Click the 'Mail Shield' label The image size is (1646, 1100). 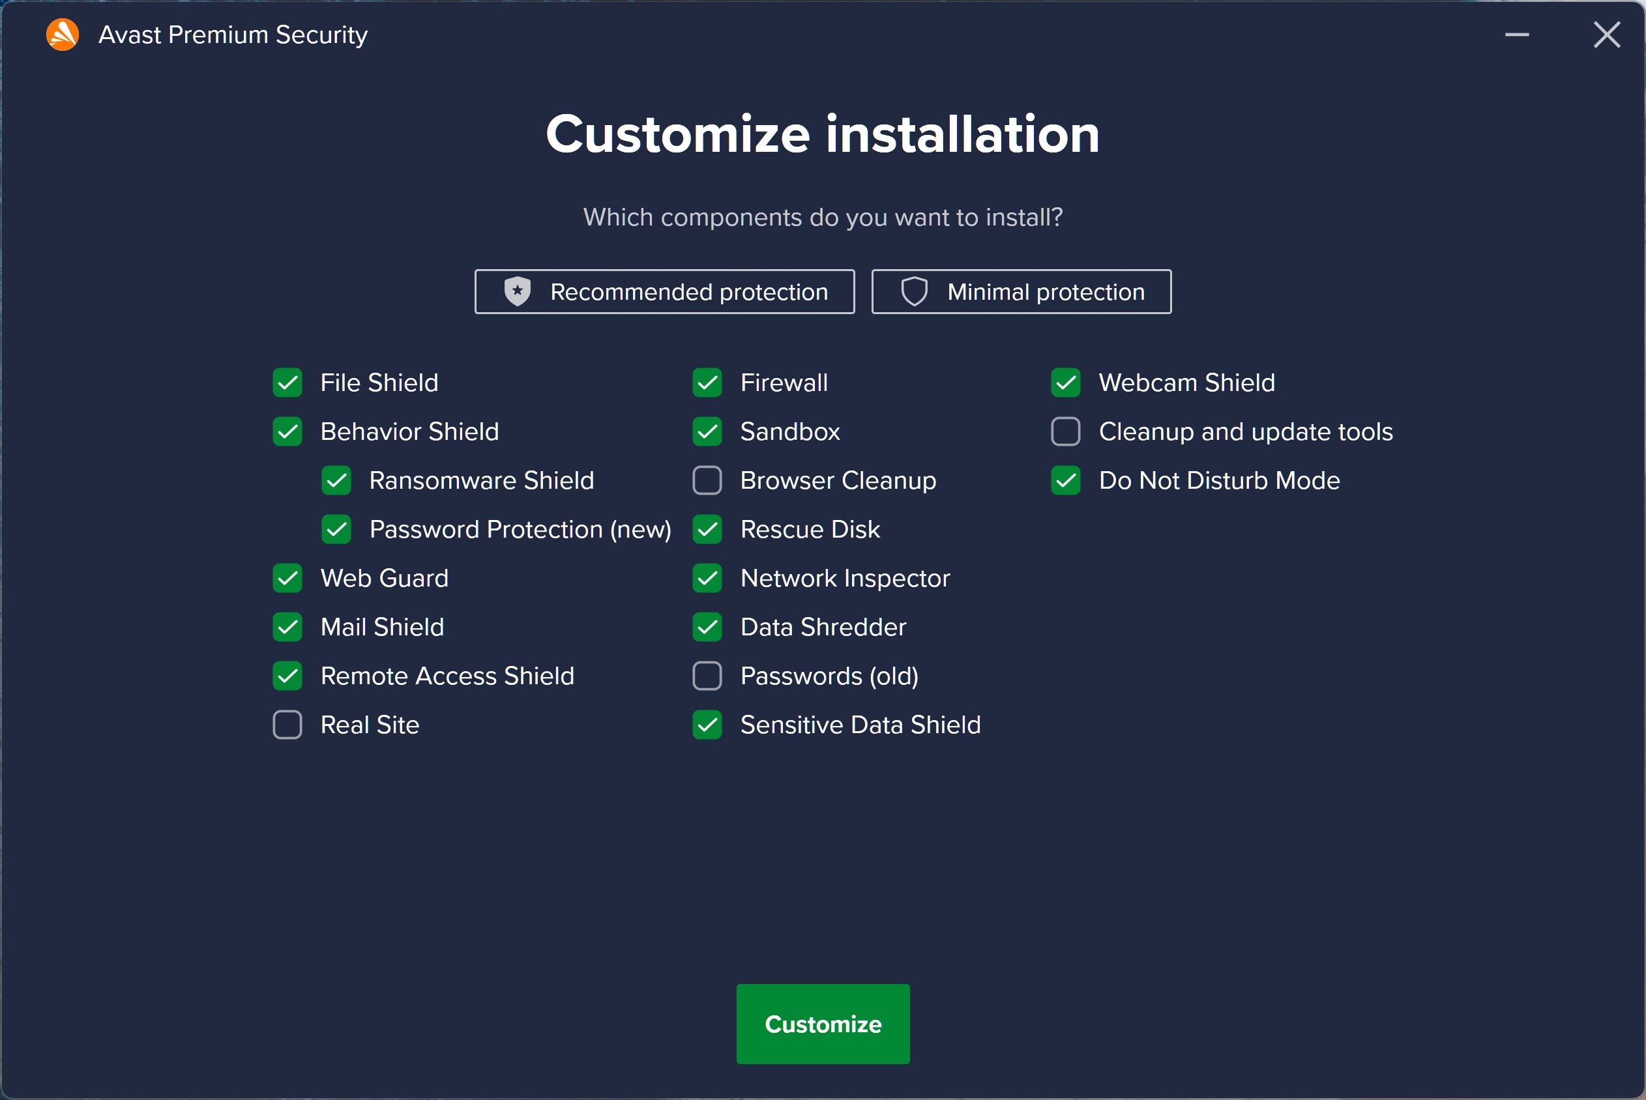[x=383, y=627]
